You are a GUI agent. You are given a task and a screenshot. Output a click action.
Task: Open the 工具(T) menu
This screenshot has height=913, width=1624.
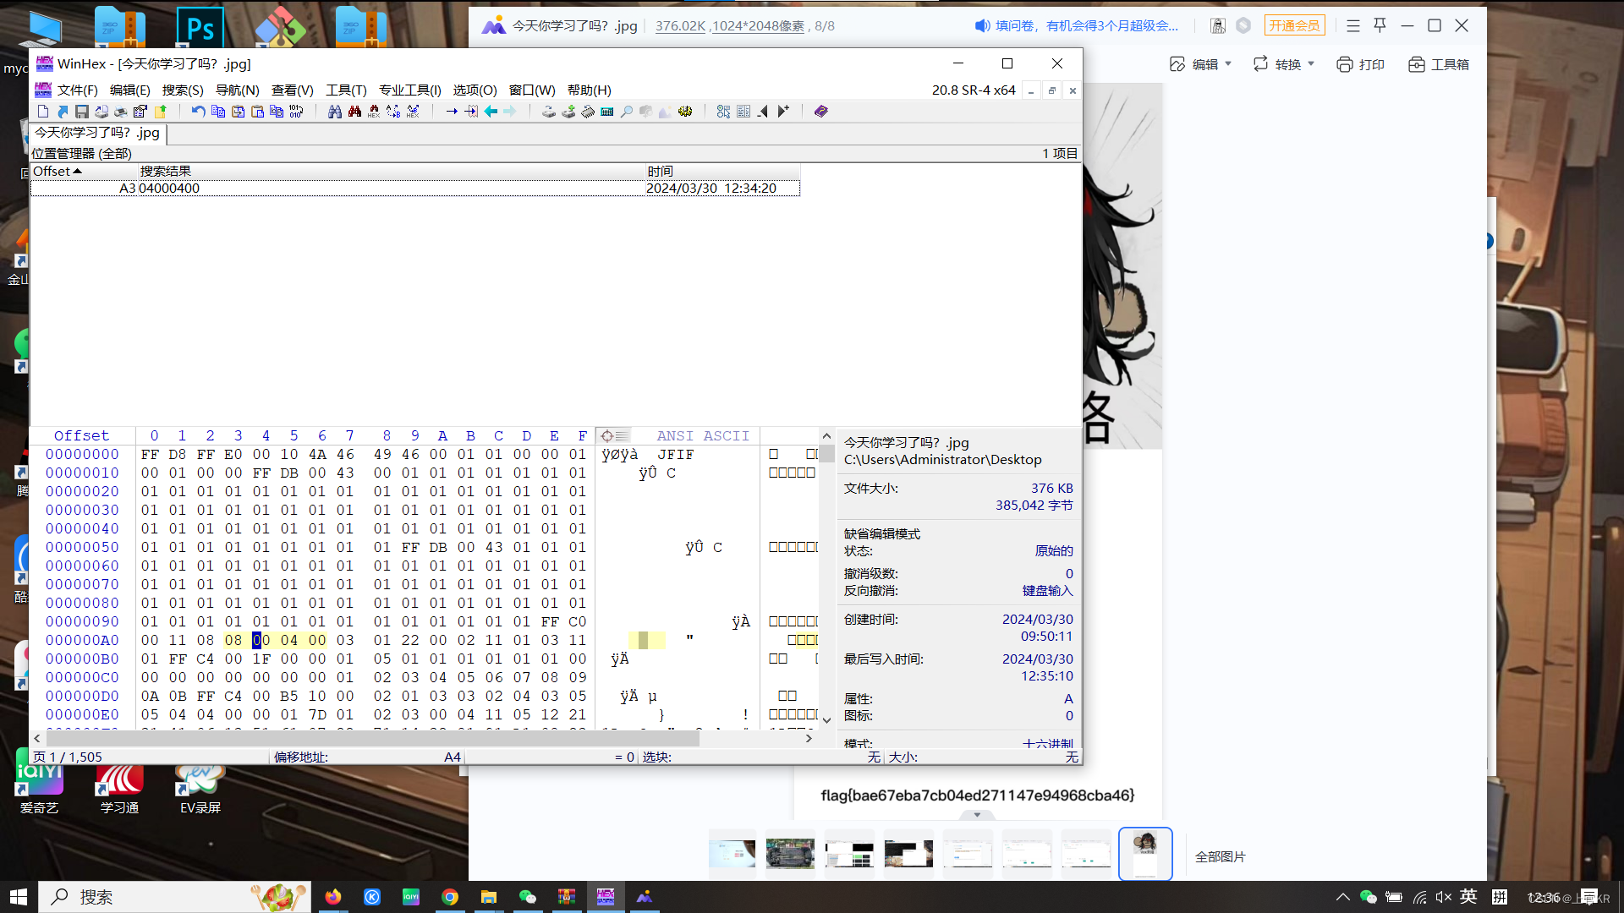pos(345,90)
